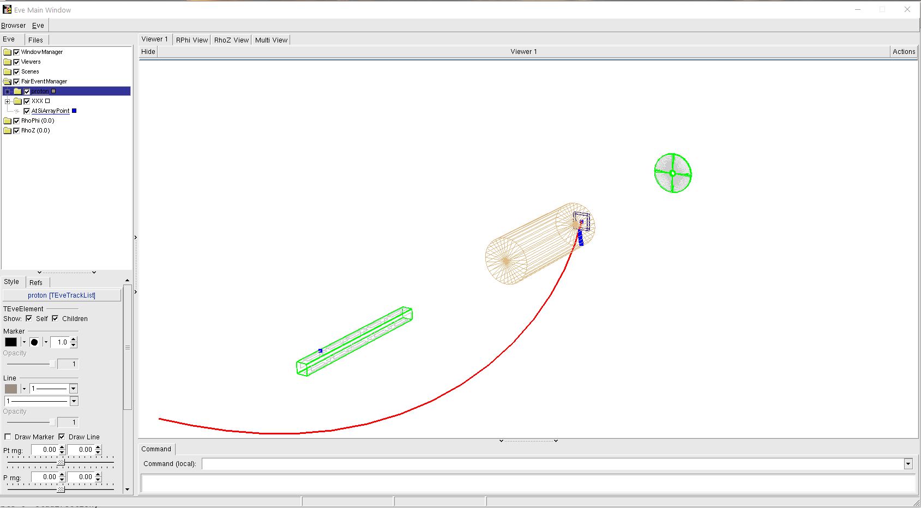Click the Actions button in viewer header
This screenshot has width=921, height=508.
904,52
